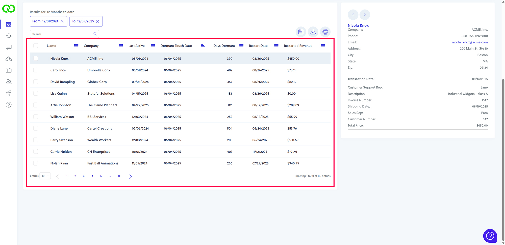Click the download icon above the table
Viewport: 505px width, 245px height.
[x=313, y=32]
